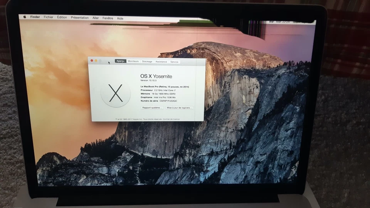Switch to the Assistance tab
Screen dimensions: 370x208
click(x=161, y=62)
